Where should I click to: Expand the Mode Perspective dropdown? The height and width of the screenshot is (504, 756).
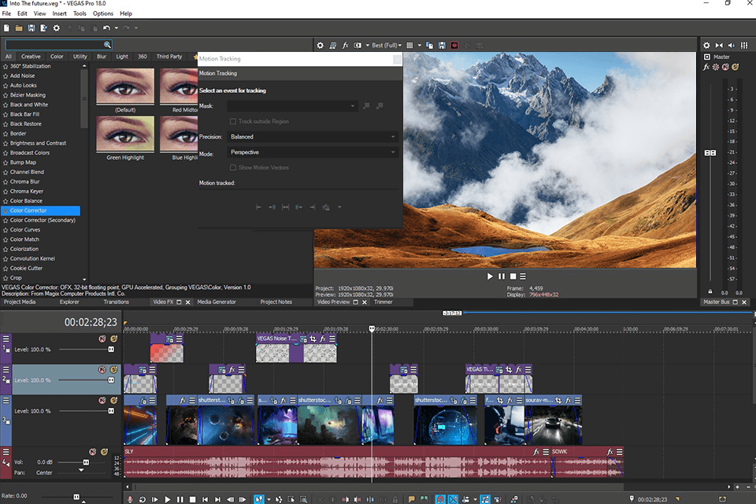tap(313, 152)
